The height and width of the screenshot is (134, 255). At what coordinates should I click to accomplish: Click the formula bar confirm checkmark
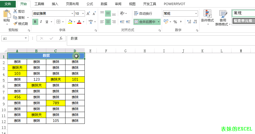51,38
